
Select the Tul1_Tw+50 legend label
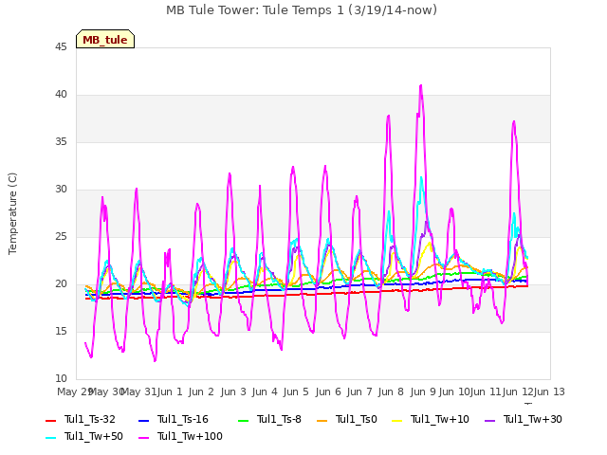(94, 436)
